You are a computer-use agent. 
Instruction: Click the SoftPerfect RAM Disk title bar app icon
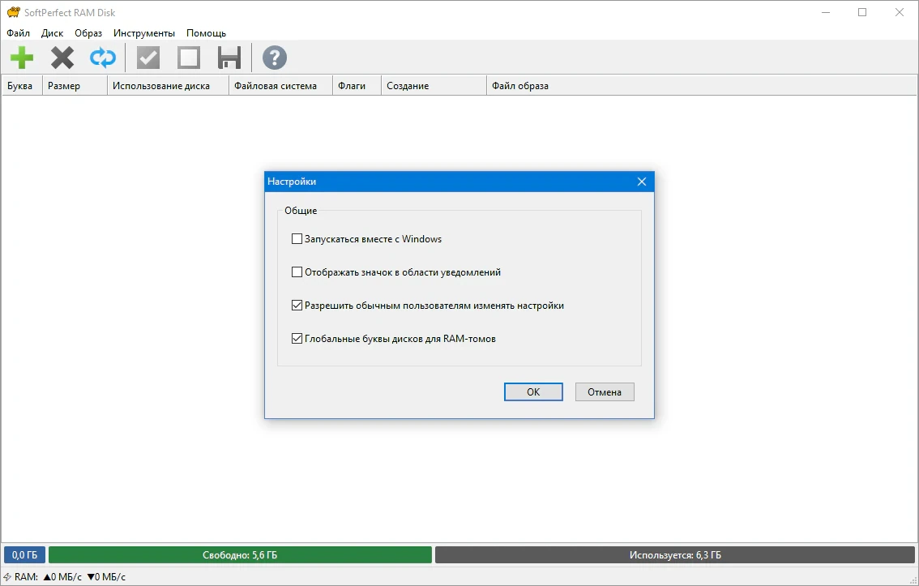pos(13,12)
